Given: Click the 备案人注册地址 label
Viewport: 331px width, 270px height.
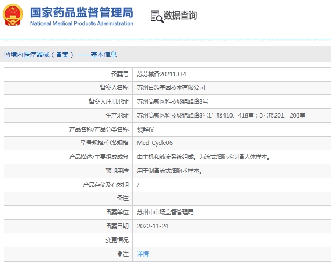Looking at the screenshot, I should pos(109,101).
